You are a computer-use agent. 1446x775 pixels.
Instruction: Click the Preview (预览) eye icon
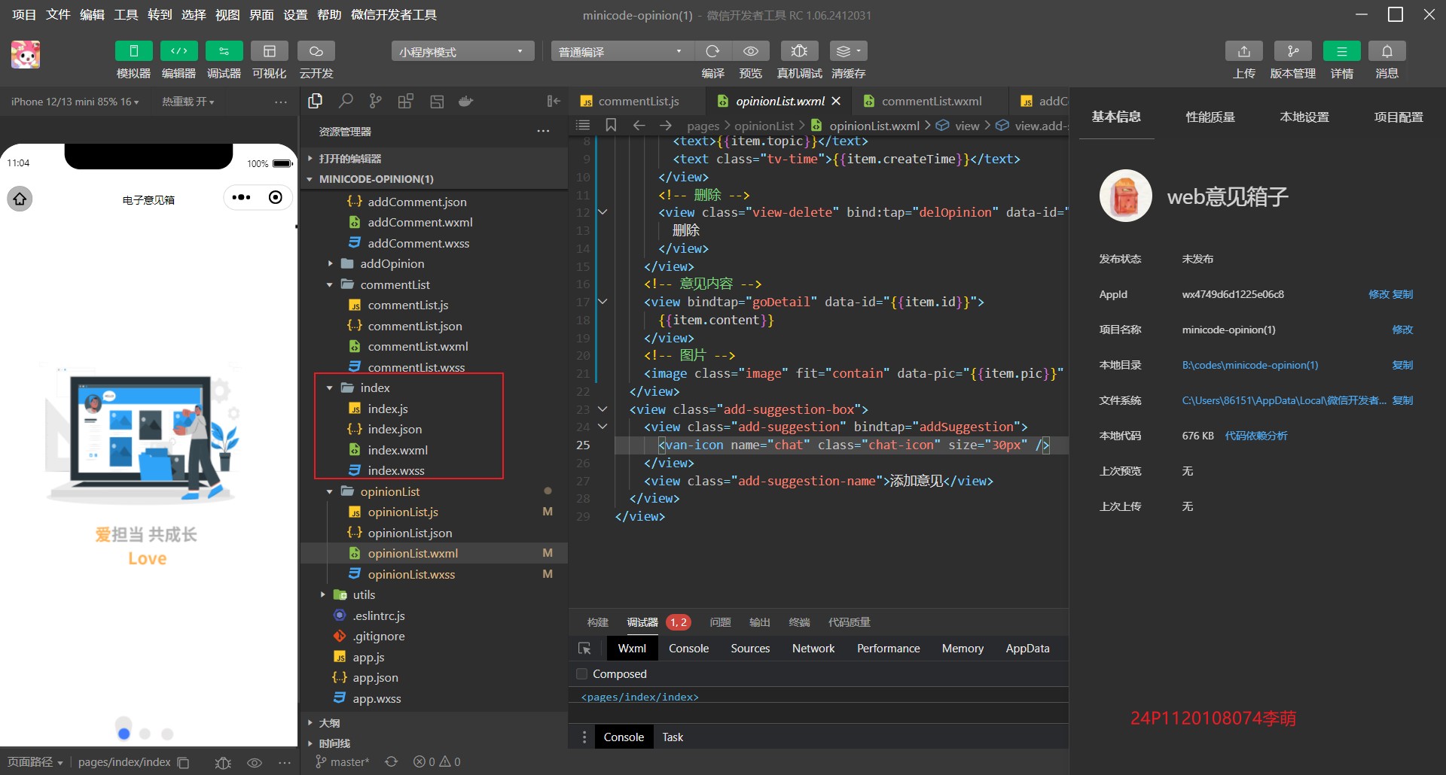pos(750,51)
